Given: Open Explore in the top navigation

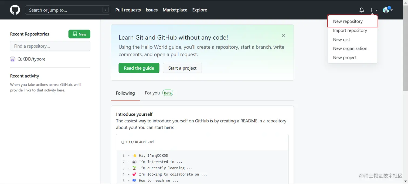Looking at the screenshot, I should 200,10.
